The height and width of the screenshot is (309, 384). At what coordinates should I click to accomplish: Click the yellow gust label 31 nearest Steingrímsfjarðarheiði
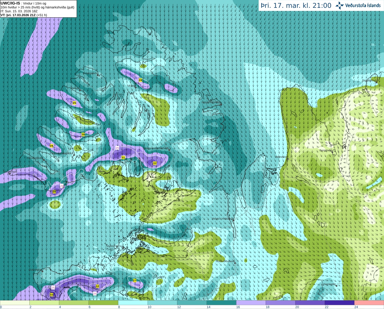(x=155, y=163)
